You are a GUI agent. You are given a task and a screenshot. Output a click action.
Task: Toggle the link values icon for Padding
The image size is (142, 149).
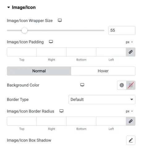[x=131, y=52]
